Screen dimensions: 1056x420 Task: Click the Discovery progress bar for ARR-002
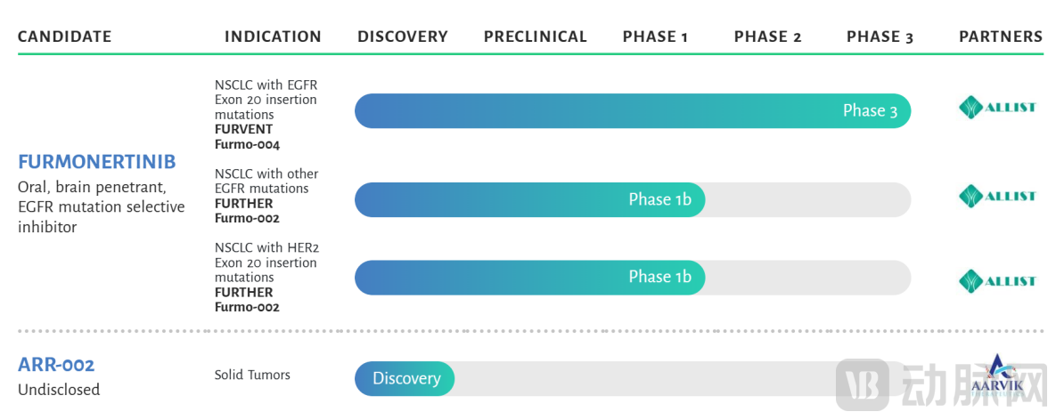click(405, 378)
